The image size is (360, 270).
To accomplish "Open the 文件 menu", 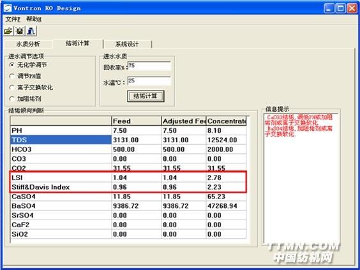I will (x=13, y=19).
